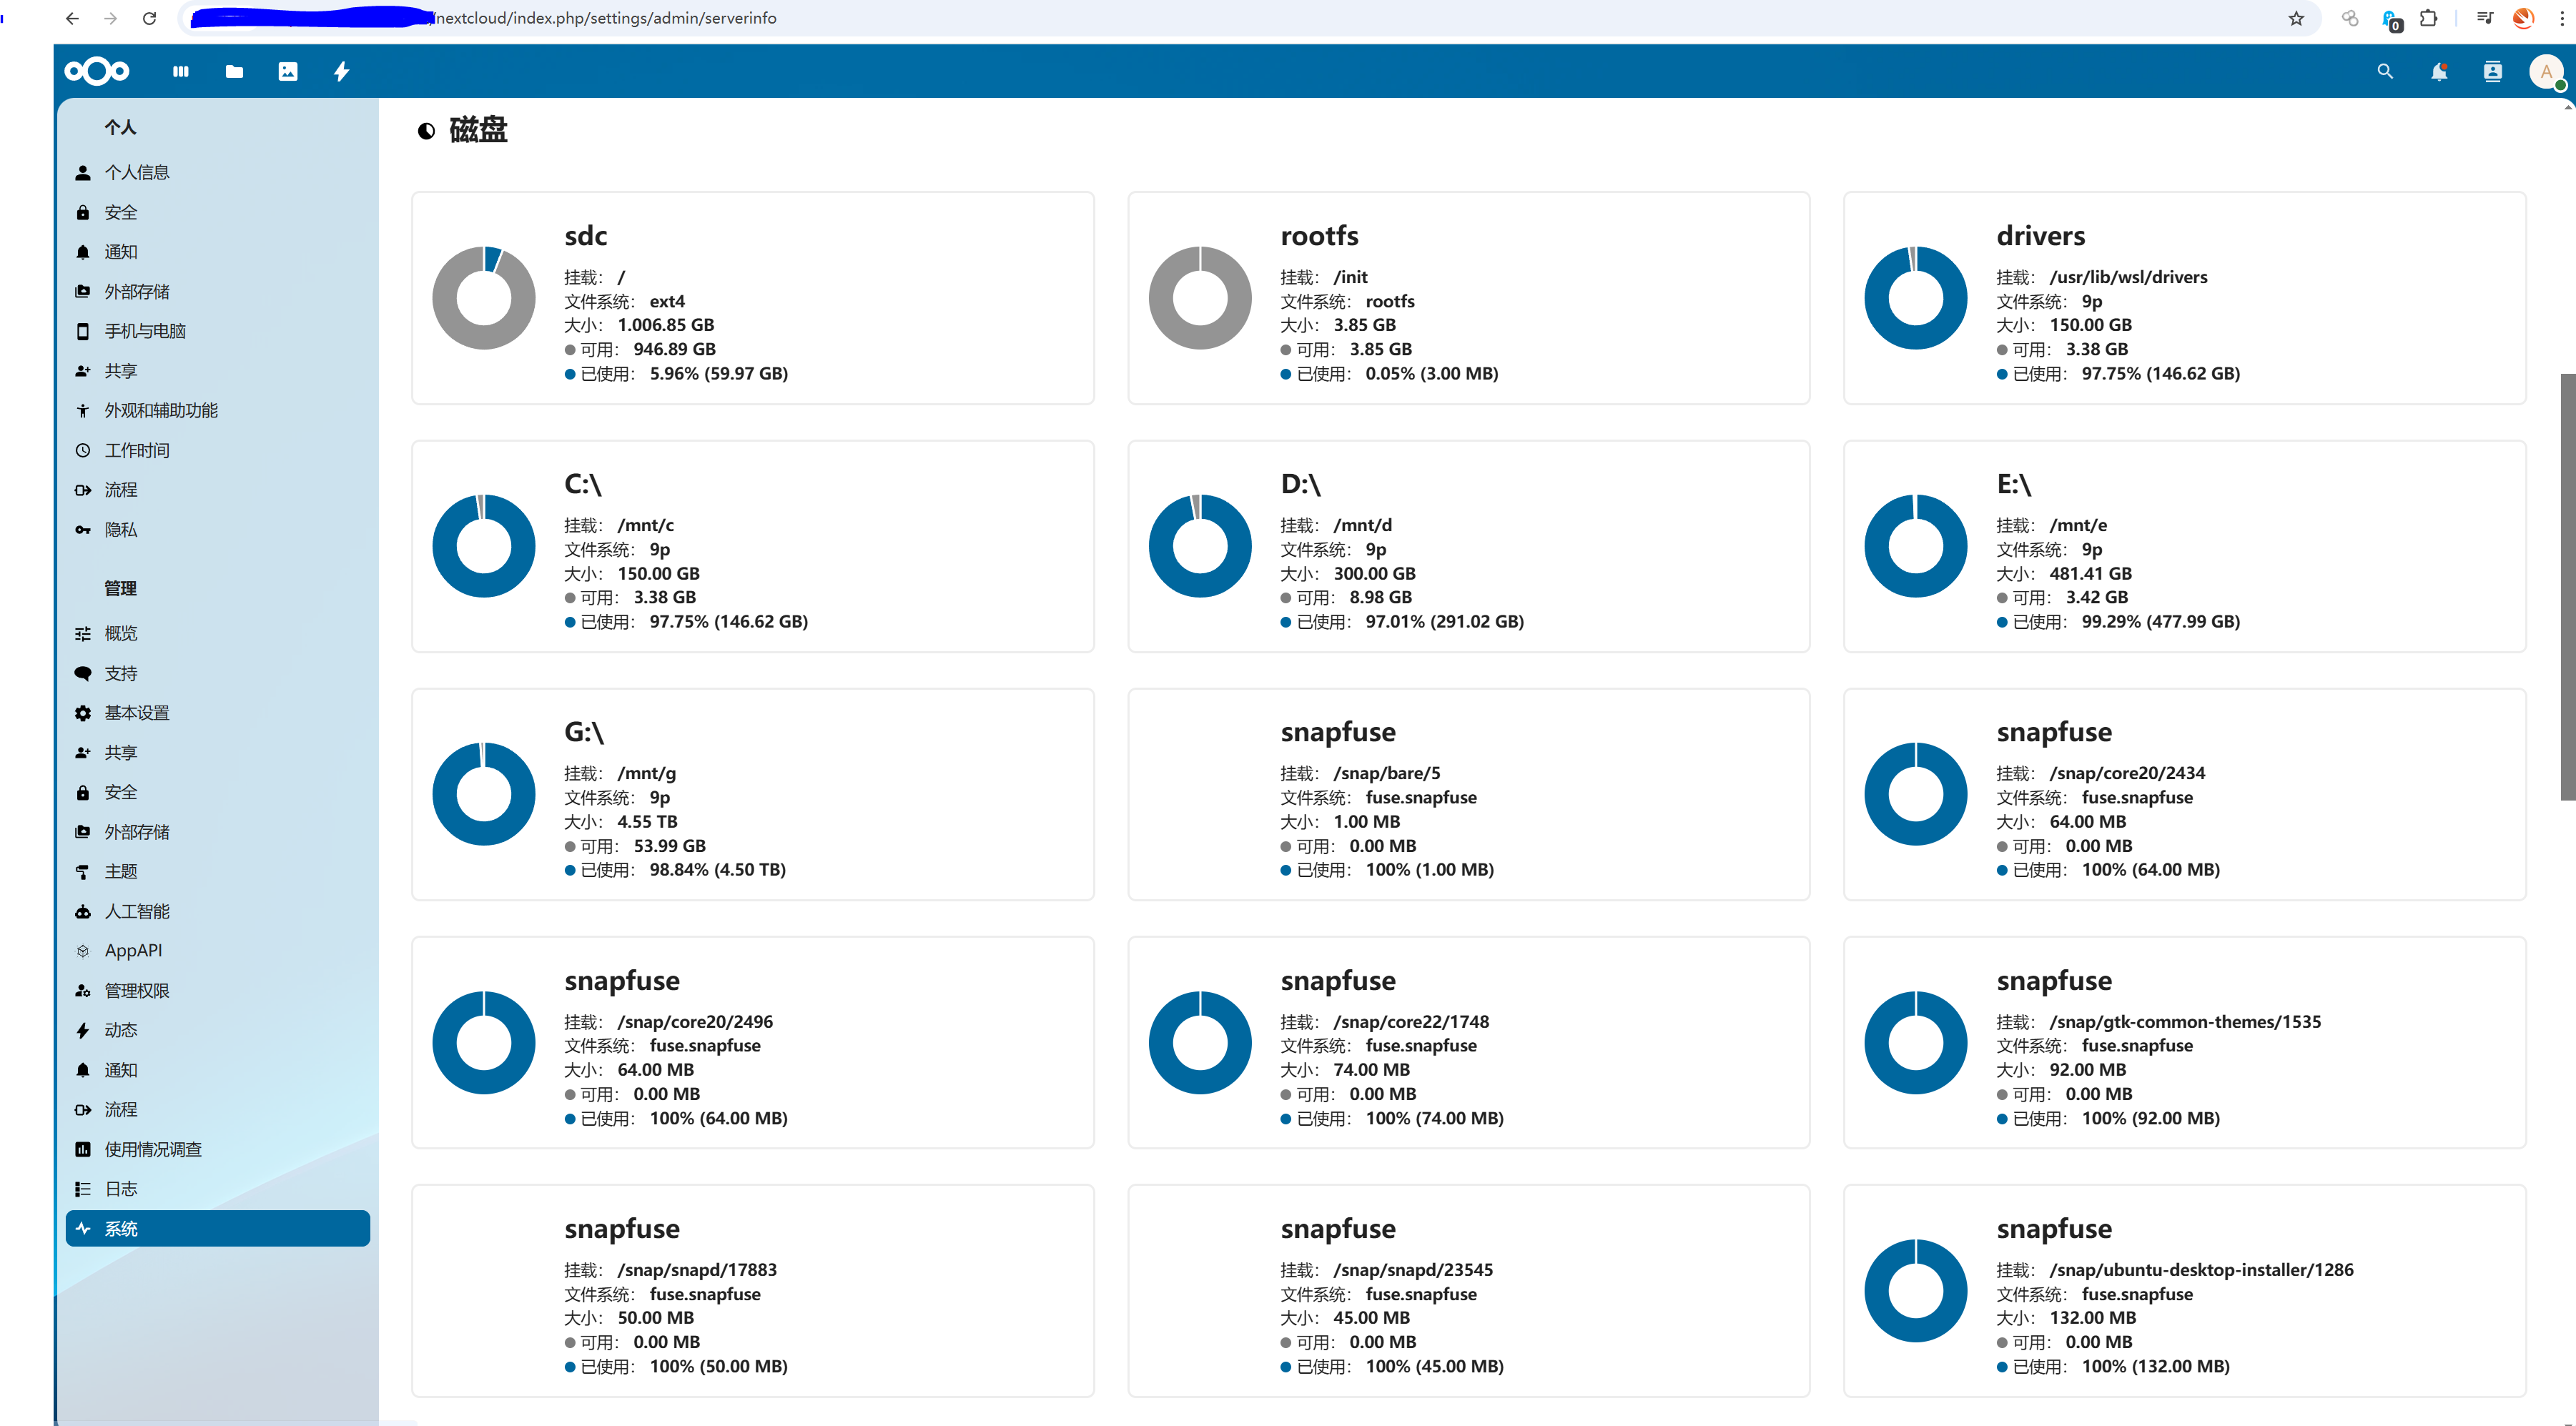Open the Contacts menu icon
This screenshot has height=1426, width=2576.
click(x=2492, y=71)
